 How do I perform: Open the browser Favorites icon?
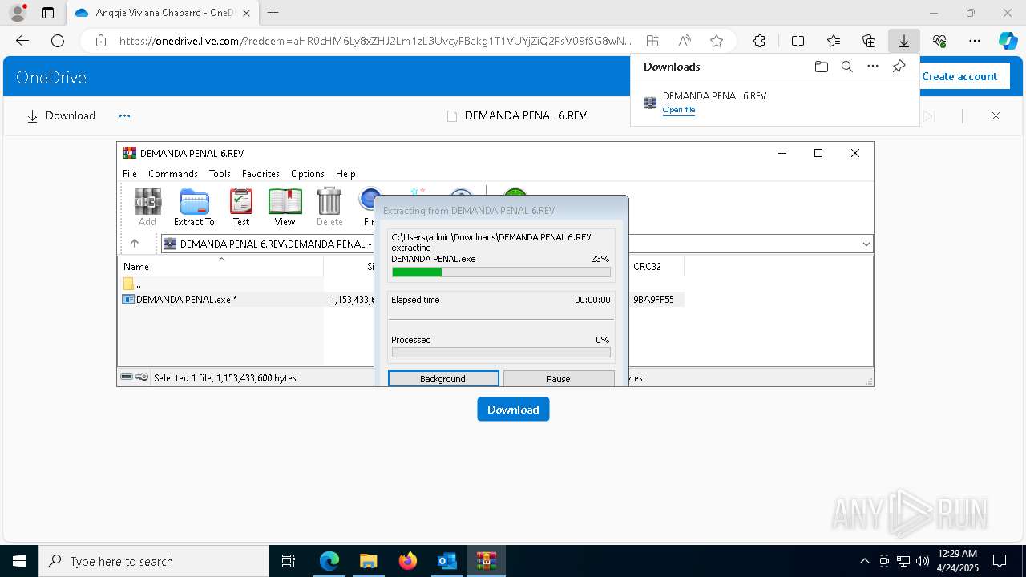834,41
